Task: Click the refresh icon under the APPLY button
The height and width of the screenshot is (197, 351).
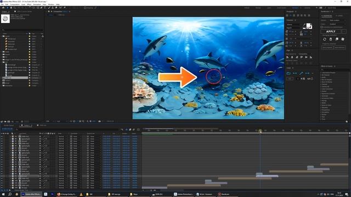Action: click(325, 39)
